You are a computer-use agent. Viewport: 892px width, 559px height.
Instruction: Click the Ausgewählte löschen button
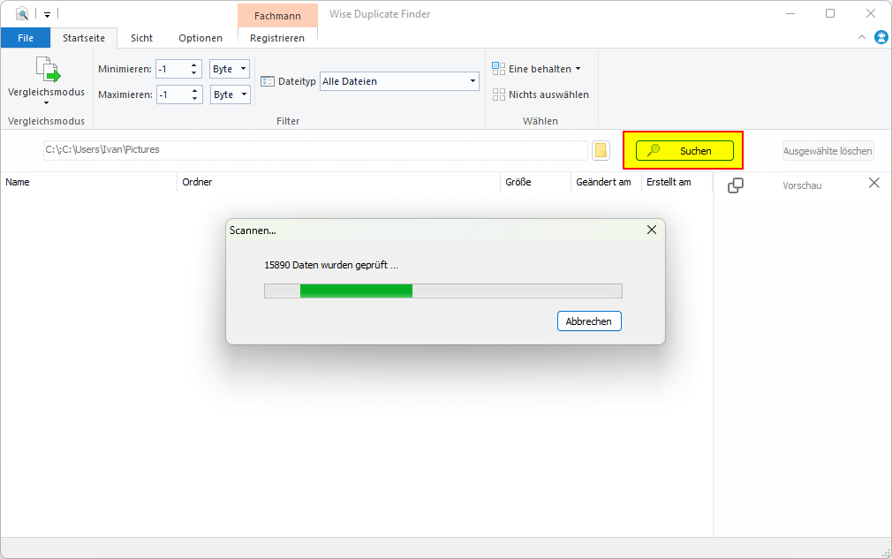[x=828, y=151]
